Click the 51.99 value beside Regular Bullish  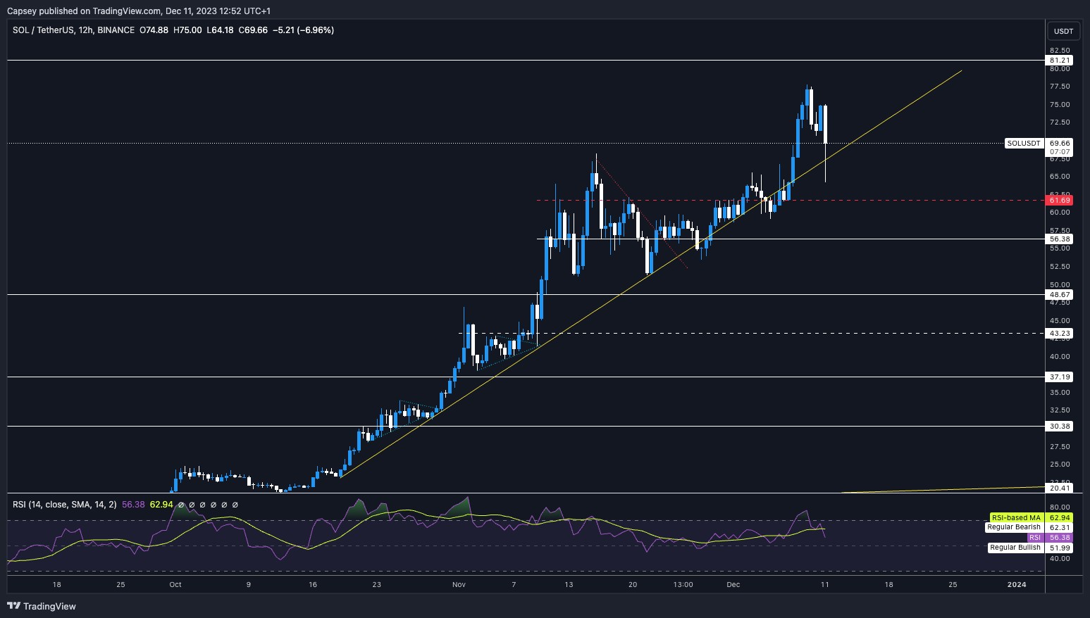tap(1060, 548)
